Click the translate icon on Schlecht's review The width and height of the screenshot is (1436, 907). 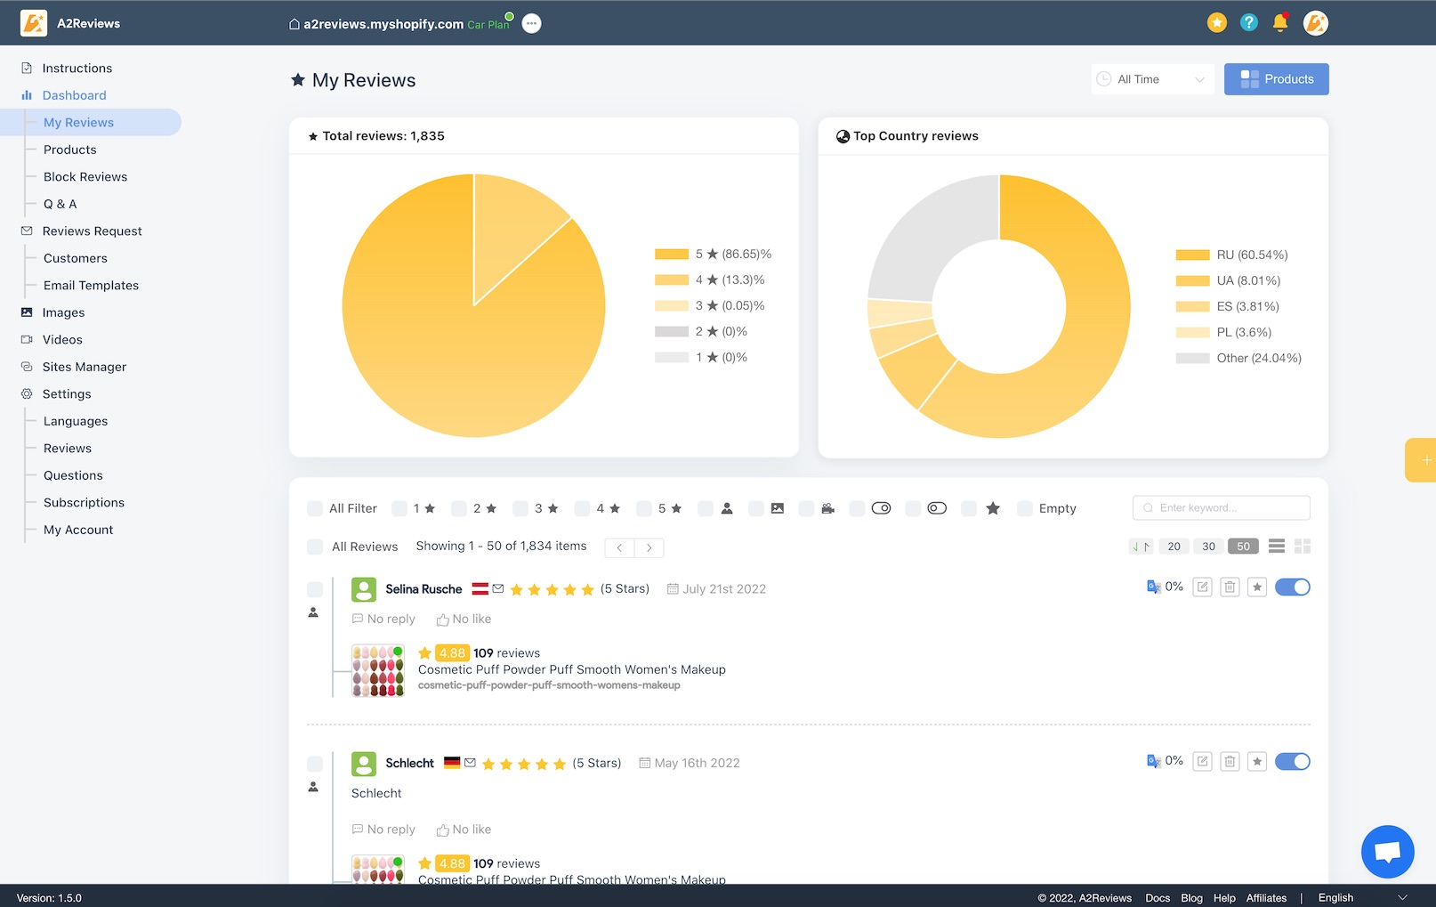coord(1154,762)
